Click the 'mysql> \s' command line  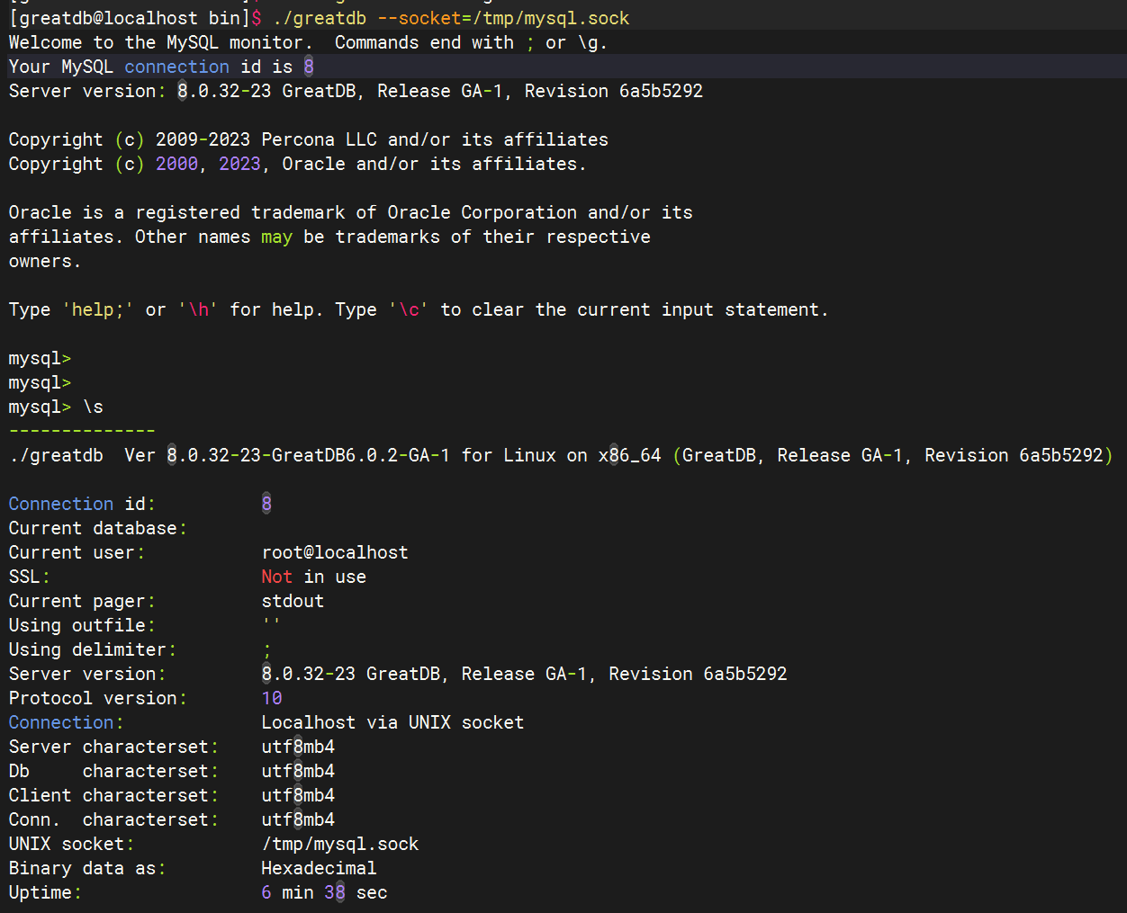point(56,407)
